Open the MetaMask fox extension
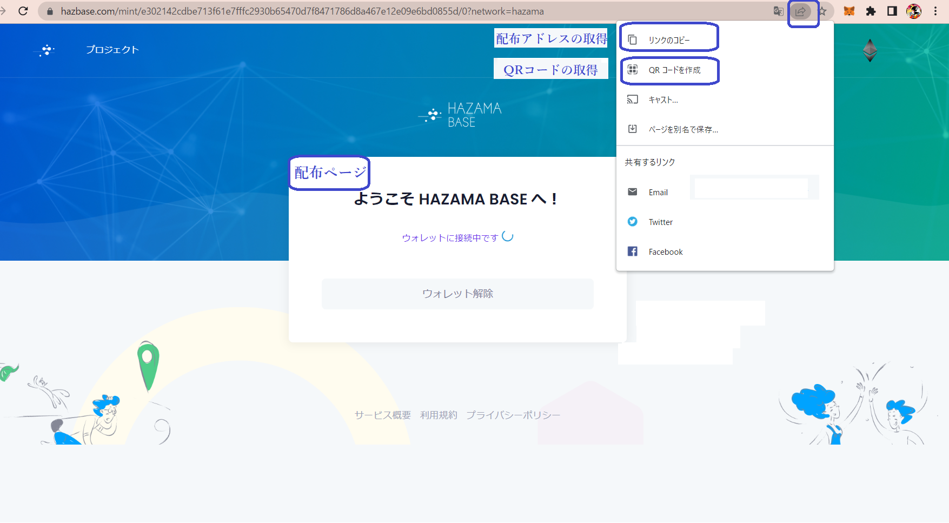 tap(849, 11)
